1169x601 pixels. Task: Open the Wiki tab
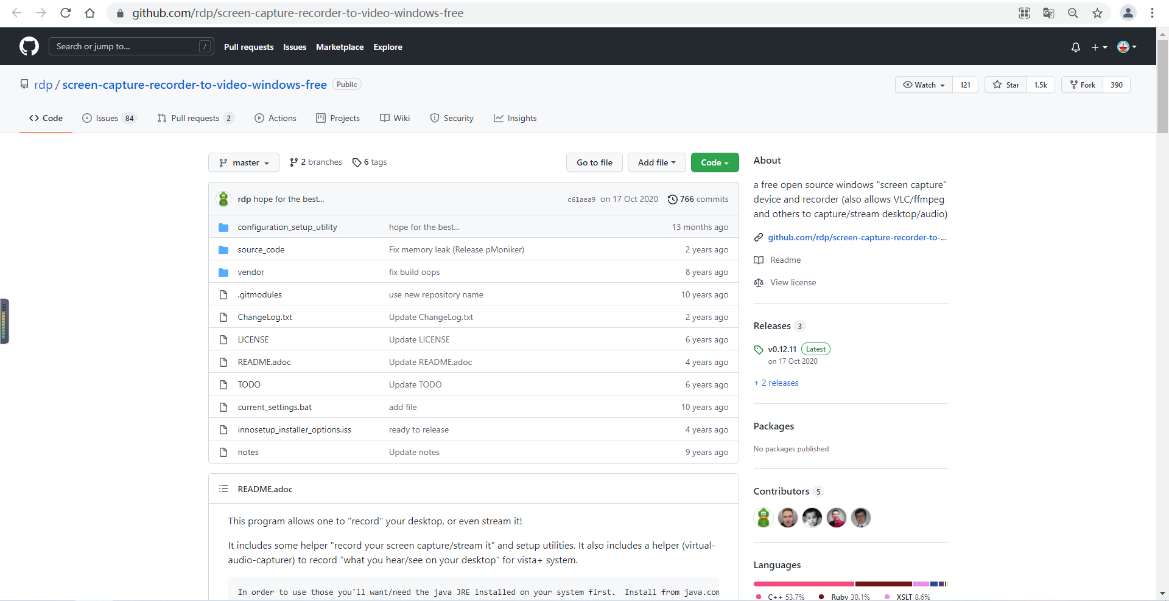click(x=395, y=118)
